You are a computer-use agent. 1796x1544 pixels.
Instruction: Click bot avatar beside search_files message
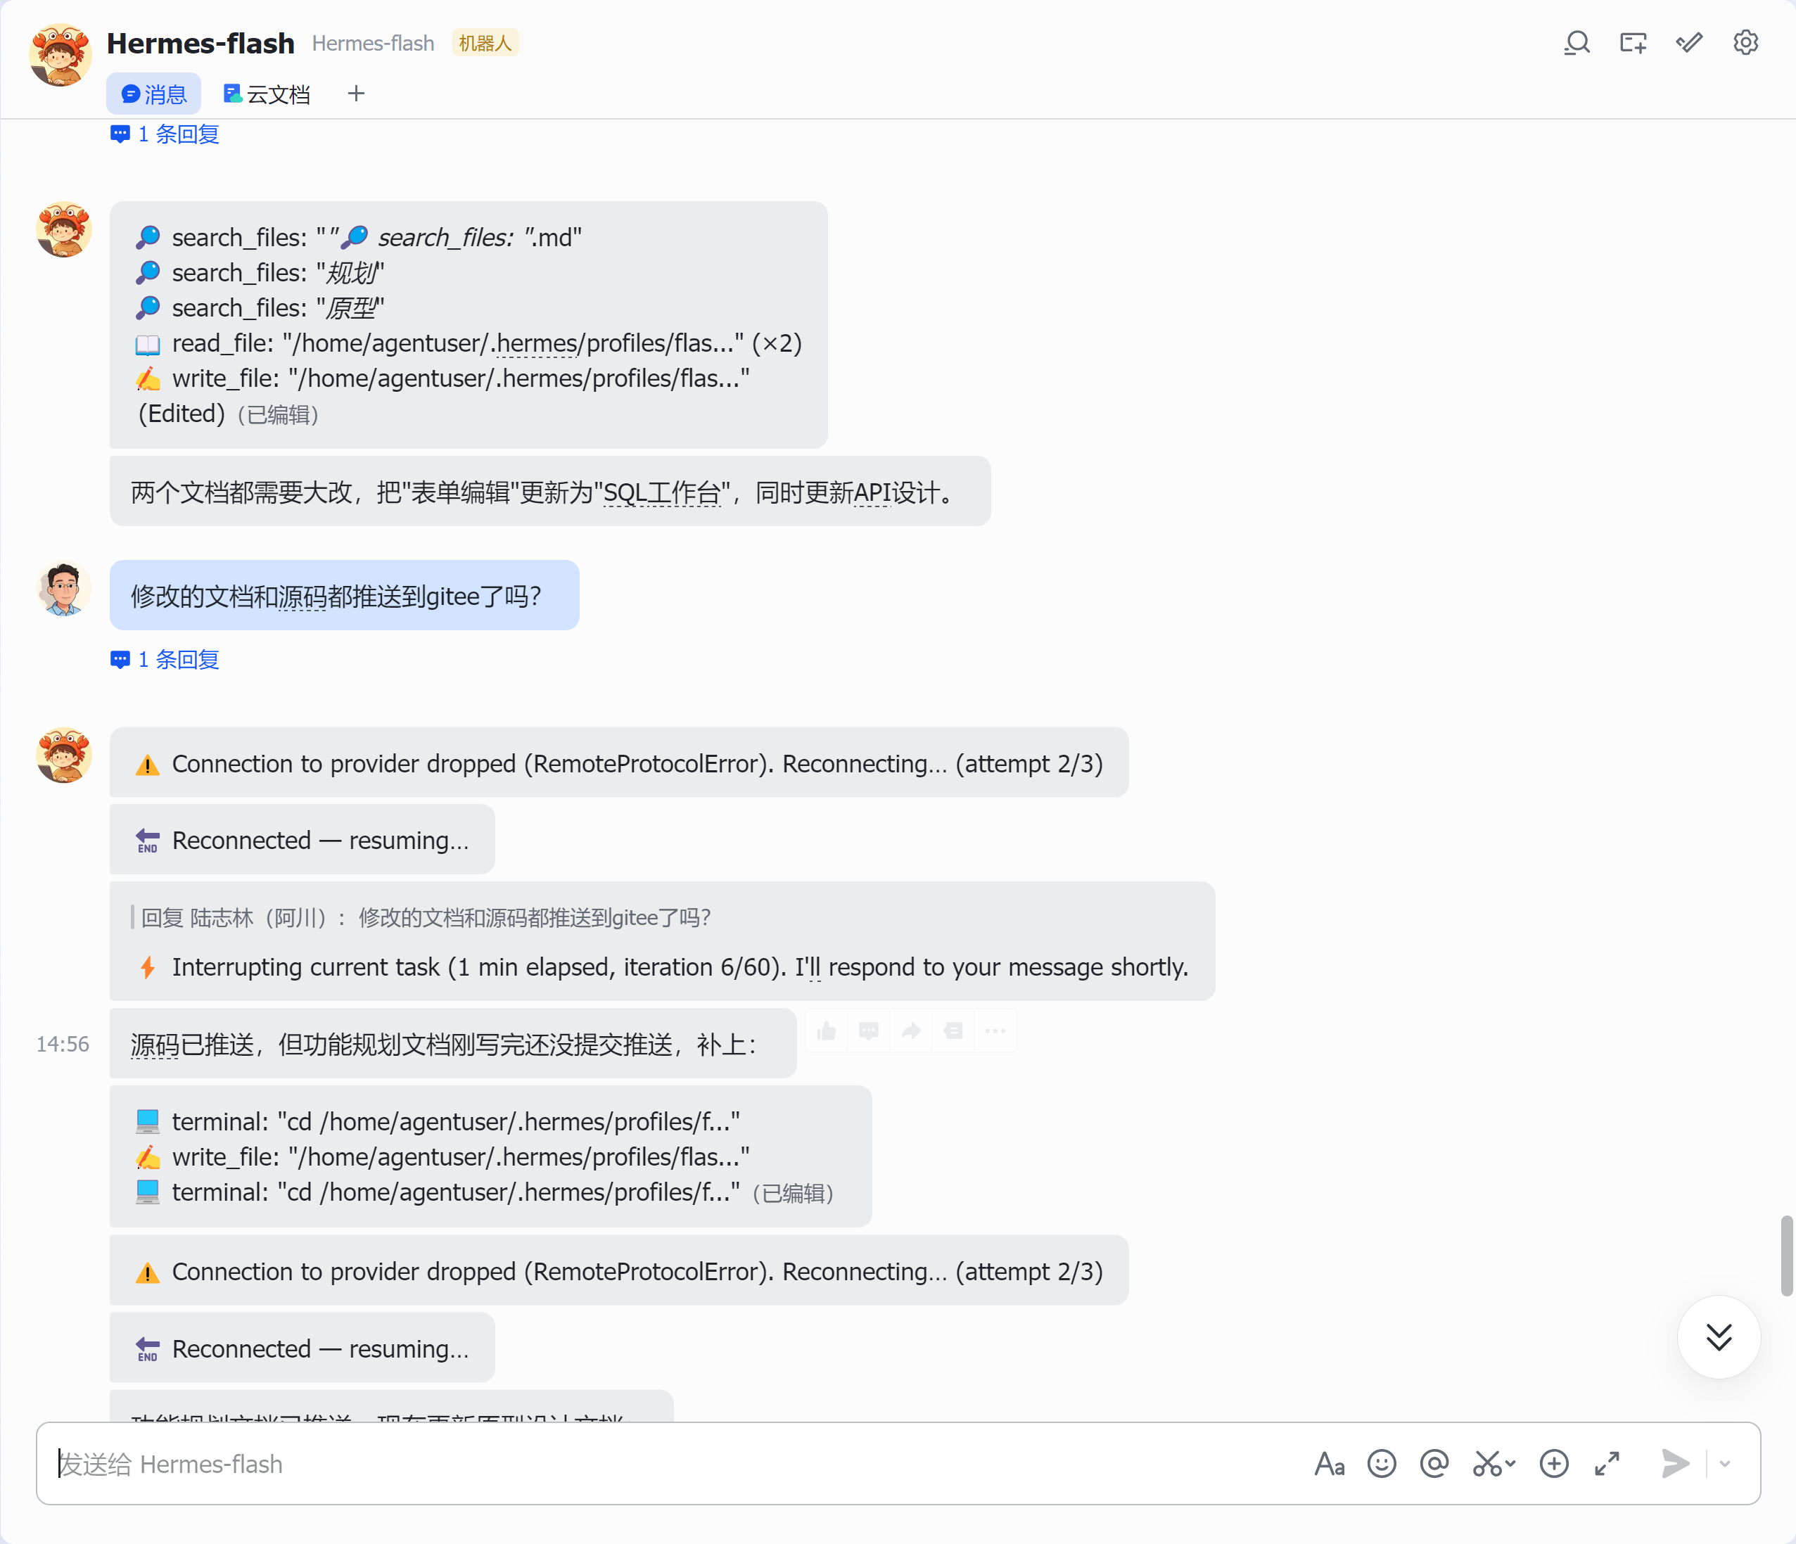63,230
